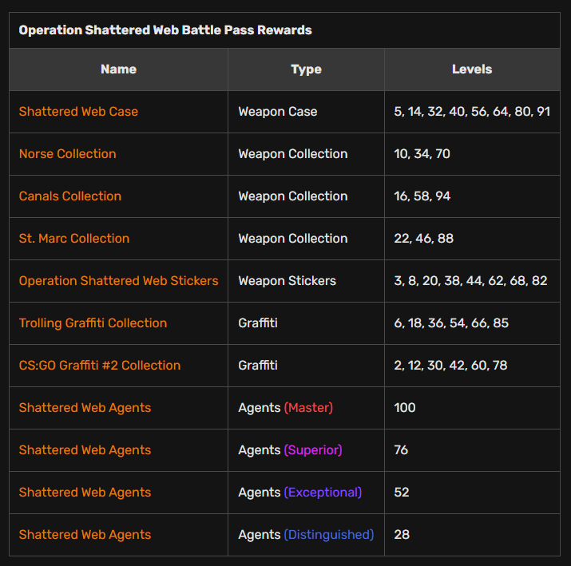
Task: Click the Type column header
Action: pos(306,69)
